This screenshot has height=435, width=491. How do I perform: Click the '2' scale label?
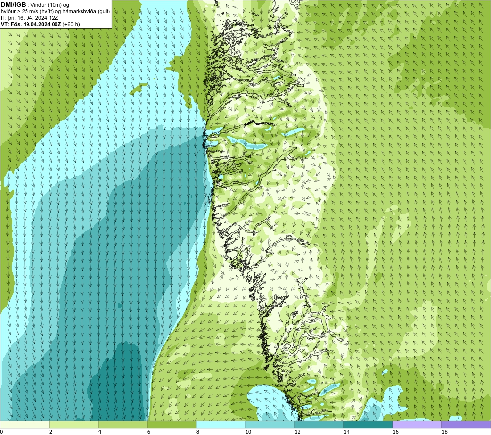pos(51,432)
